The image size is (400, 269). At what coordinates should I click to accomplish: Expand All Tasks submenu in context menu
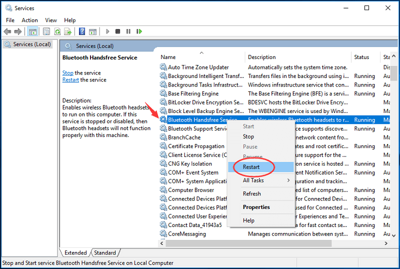click(260, 180)
